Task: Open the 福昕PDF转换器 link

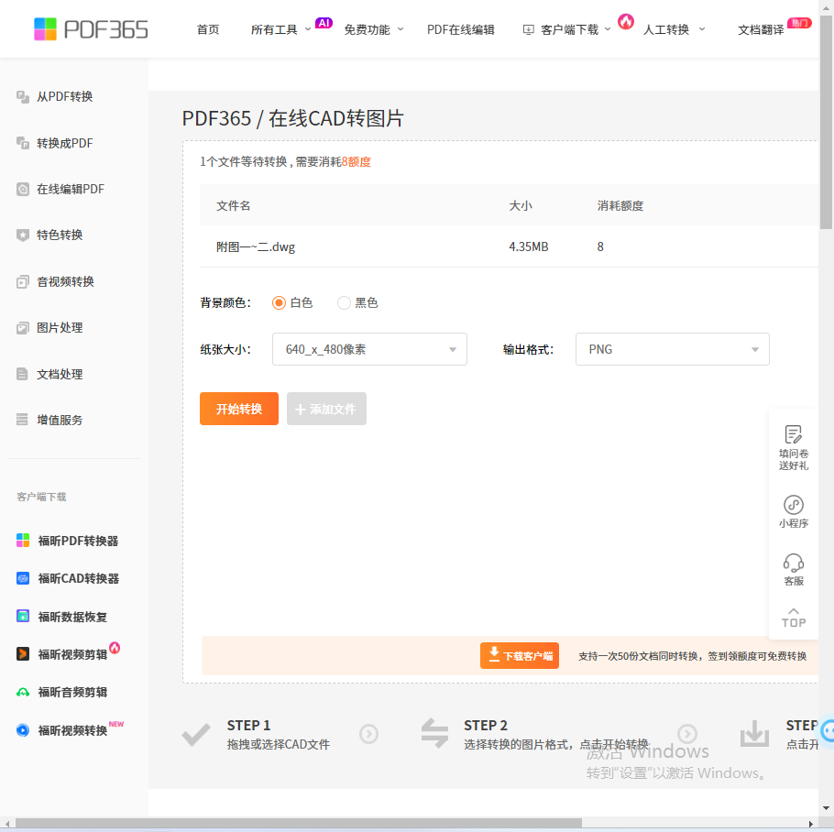Action: [78, 542]
